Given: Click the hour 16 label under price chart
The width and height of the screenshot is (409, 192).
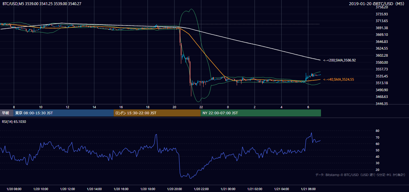Looking at the screenshot, I should [121, 107].
